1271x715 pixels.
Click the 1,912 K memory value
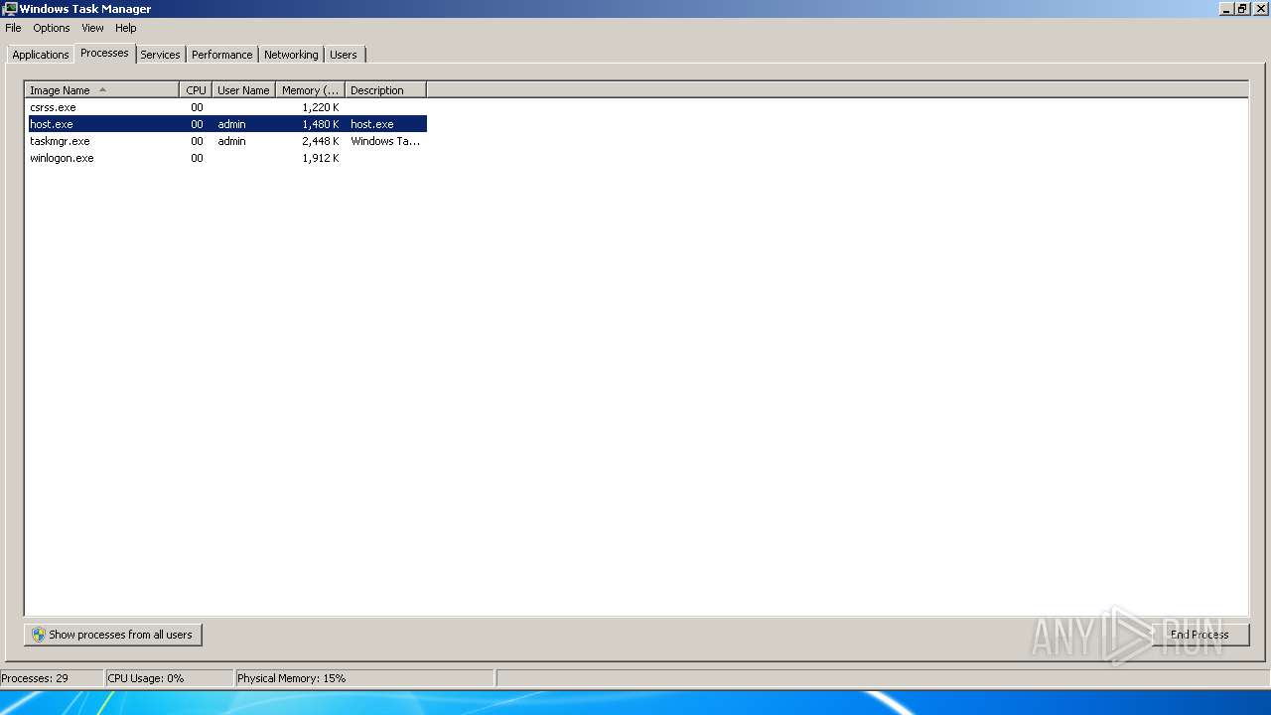[x=321, y=158]
